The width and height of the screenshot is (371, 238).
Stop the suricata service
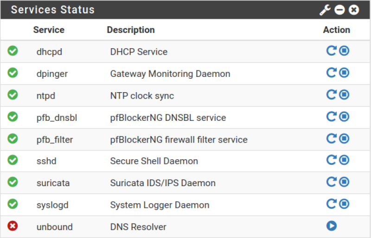pyautogui.click(x=344, y=182)
